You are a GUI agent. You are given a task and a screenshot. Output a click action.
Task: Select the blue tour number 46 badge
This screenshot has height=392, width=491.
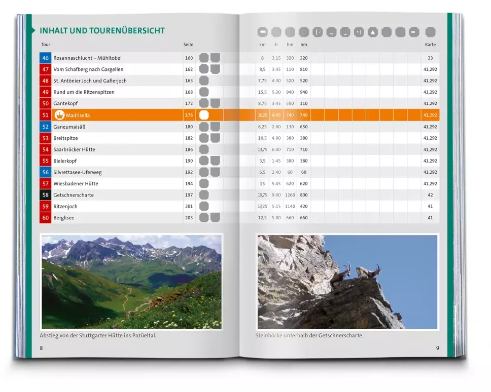pyautogui.click(x=45, y=58)
